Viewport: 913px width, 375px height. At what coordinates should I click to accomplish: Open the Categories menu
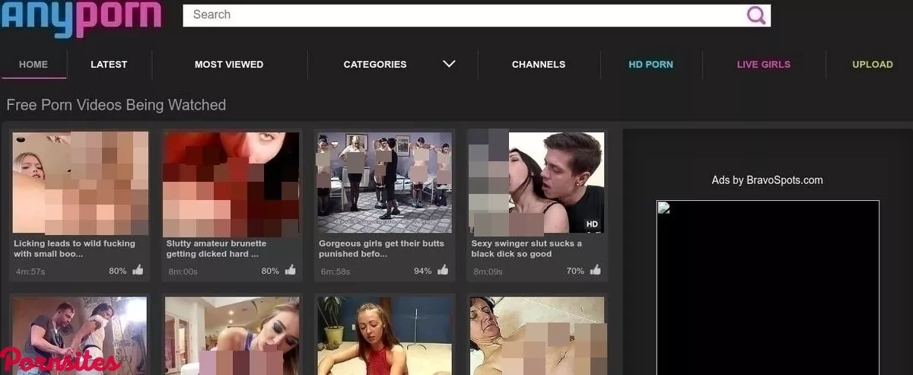click(375, 65)
